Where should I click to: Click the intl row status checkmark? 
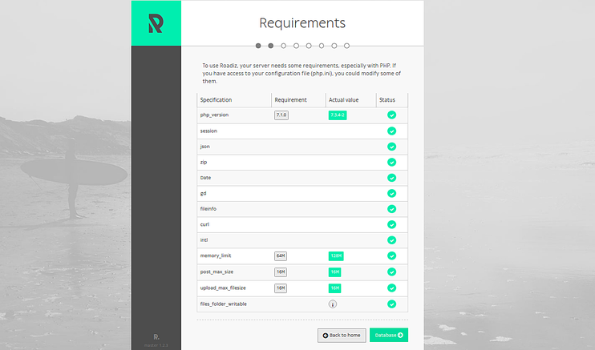[x=391, y=240]
